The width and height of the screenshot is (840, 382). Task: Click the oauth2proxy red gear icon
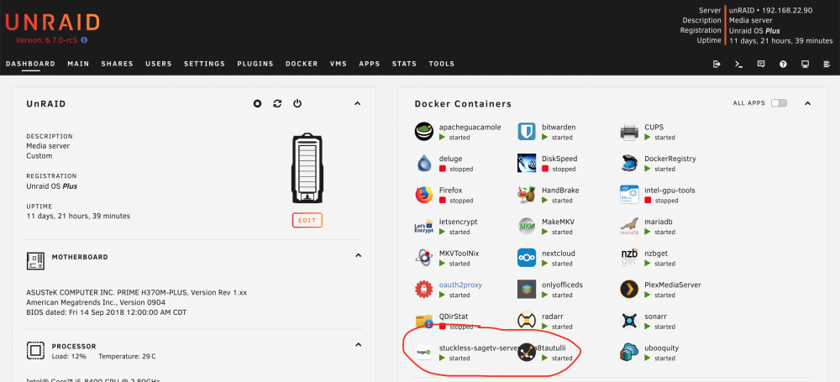pyautogui.click(x=423, y=290)
